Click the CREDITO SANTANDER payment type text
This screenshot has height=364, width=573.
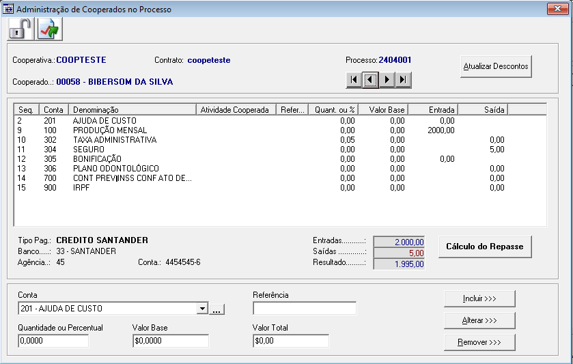tap(102, 240)
